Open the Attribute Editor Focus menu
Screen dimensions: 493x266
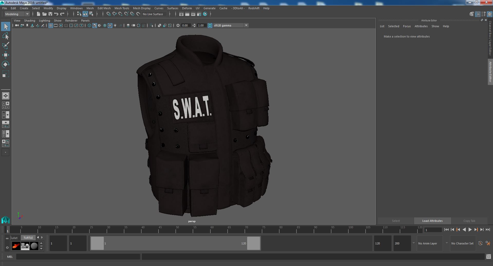407,26
